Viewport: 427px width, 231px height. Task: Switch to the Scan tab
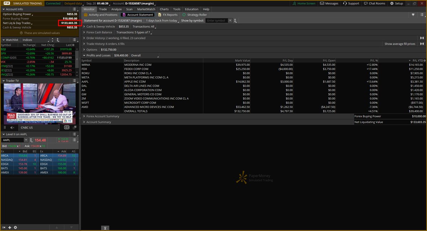pos(130,9)
